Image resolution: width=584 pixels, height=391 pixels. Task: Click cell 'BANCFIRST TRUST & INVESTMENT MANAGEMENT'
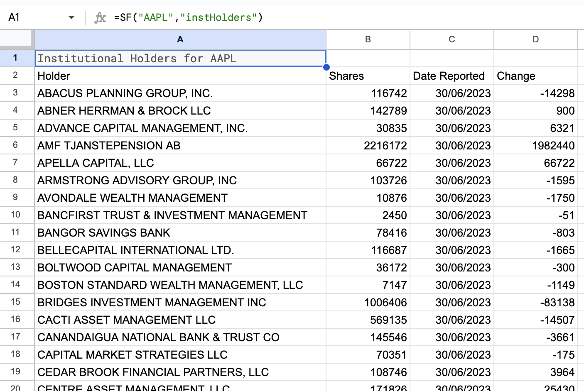point(180,215)
